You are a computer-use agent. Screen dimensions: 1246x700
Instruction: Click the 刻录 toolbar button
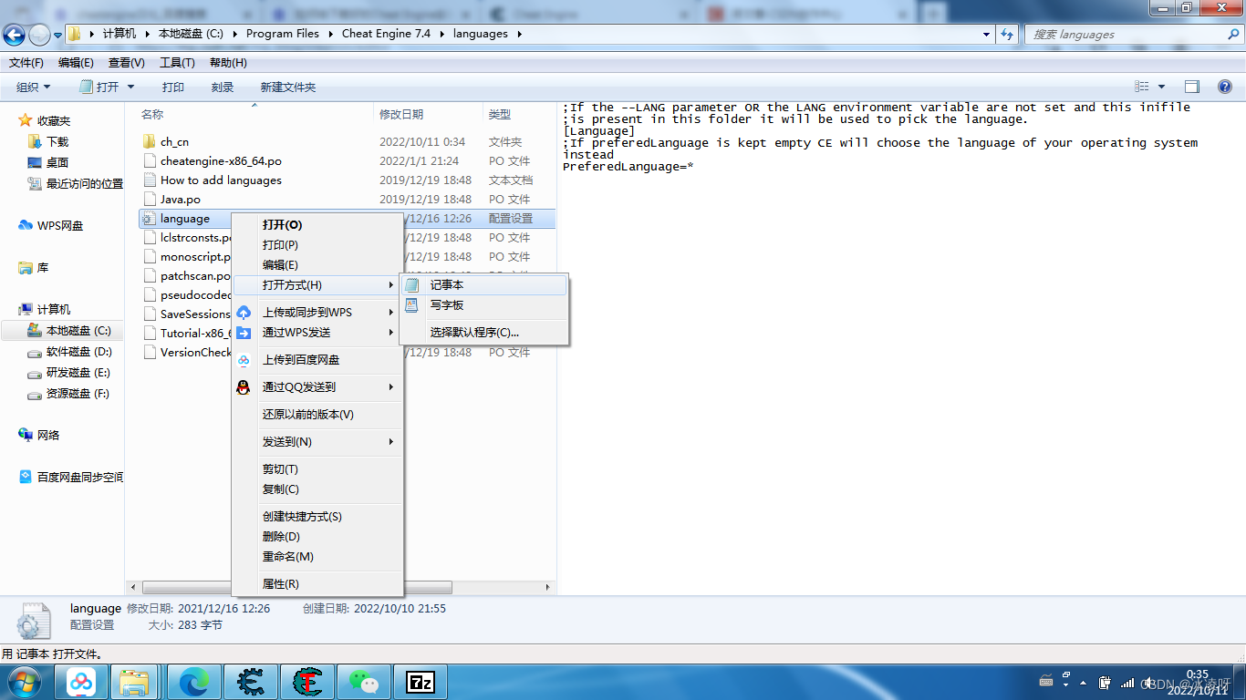(x=223, y=87)
